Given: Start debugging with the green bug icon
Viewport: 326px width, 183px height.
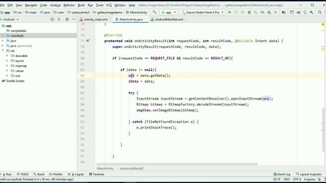Looking at the screenshot, I should pos(249,12).
